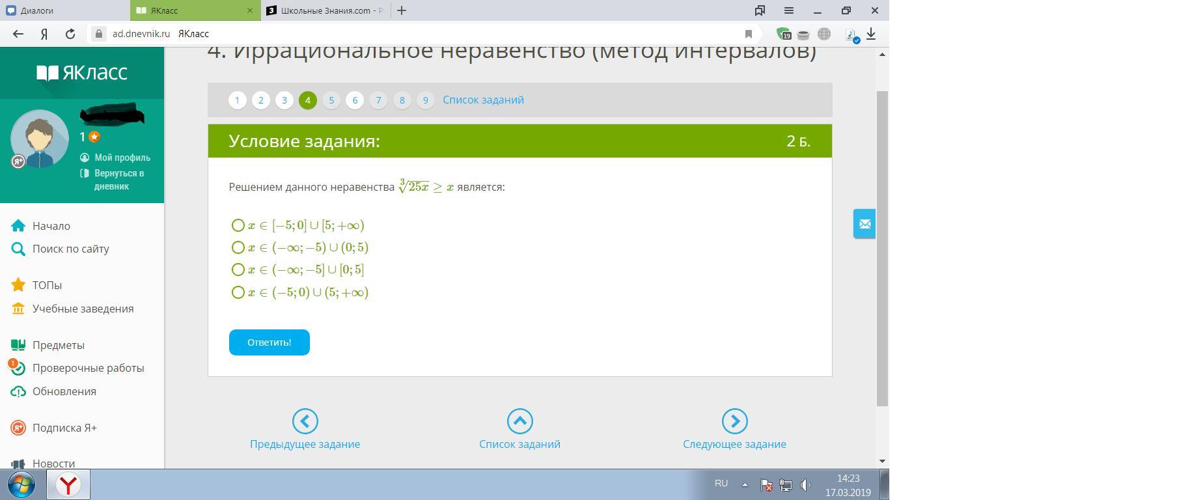
Task: Click Yandex Browser taskbar icon
Action: (x=68, y=485)
